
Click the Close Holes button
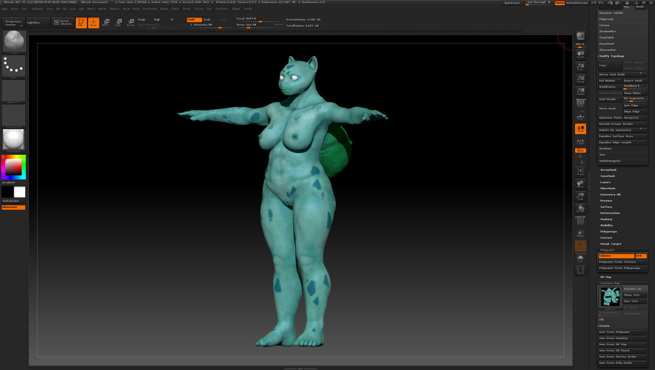[634, 93]
